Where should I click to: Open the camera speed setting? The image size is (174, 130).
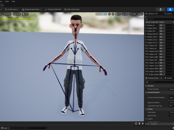pos(140,14)
